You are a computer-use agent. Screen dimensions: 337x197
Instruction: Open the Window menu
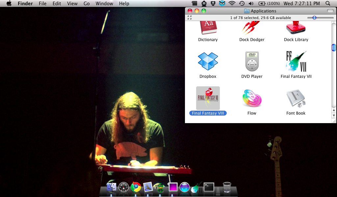[x=104, y=3]
